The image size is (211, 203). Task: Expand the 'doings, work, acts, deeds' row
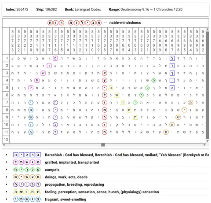tap(6, 177)
